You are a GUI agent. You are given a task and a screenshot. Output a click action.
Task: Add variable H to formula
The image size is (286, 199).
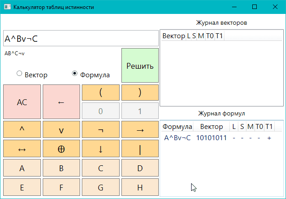point(140,187)
